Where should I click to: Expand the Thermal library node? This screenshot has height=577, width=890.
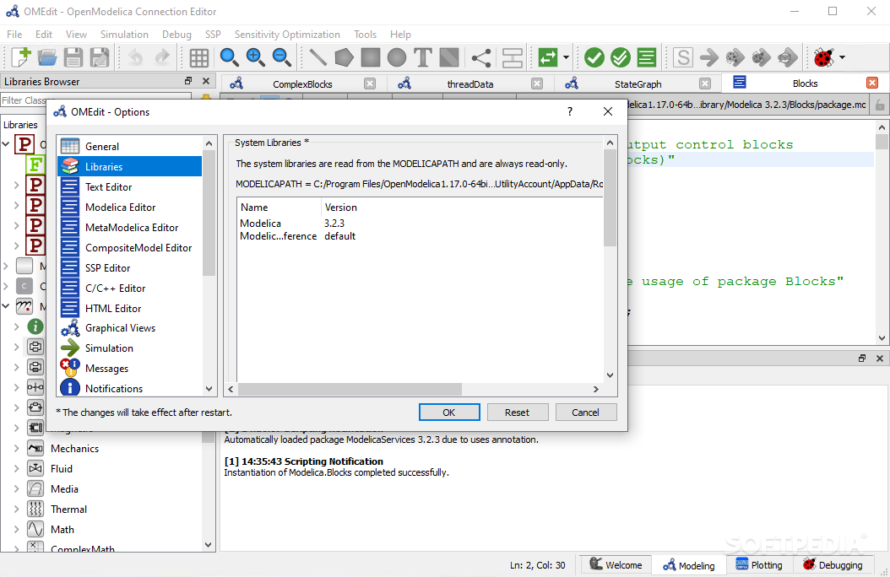tap(16, 510)
